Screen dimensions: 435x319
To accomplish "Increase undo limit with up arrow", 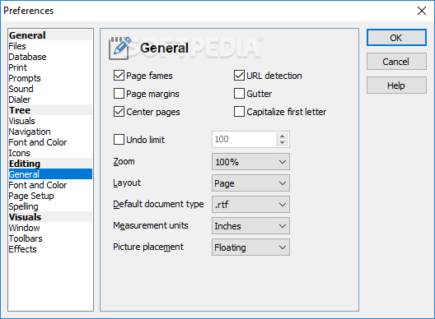I will click(x=282, y=136).
